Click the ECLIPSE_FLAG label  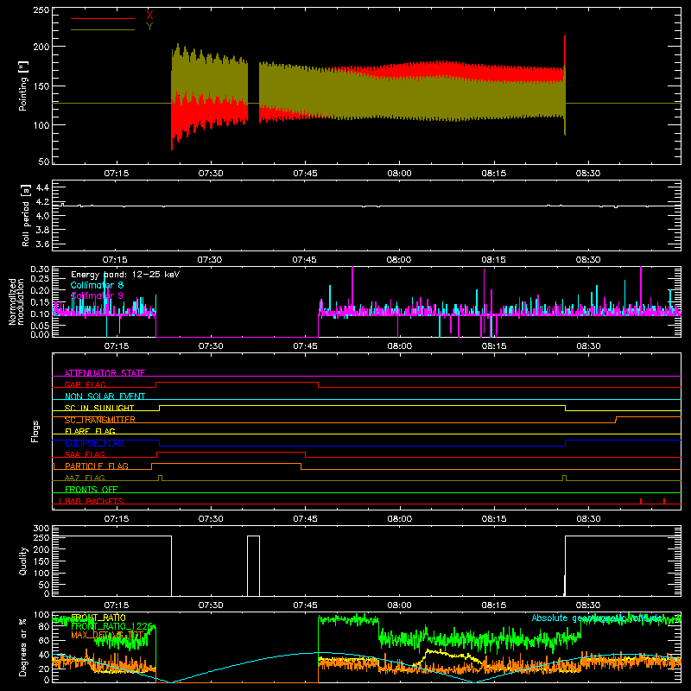94,443
